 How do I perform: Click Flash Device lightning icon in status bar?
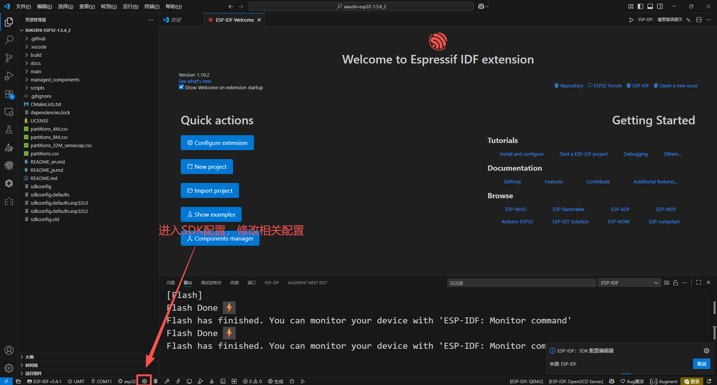point(178,381)
